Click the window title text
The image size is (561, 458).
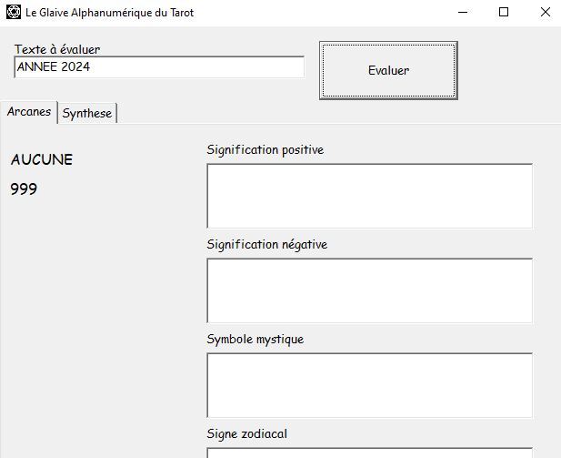pos(109,13)
